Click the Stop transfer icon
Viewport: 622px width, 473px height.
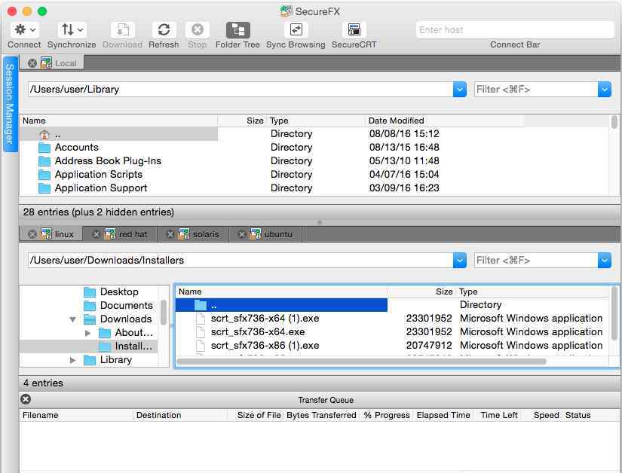pos(197,29)
